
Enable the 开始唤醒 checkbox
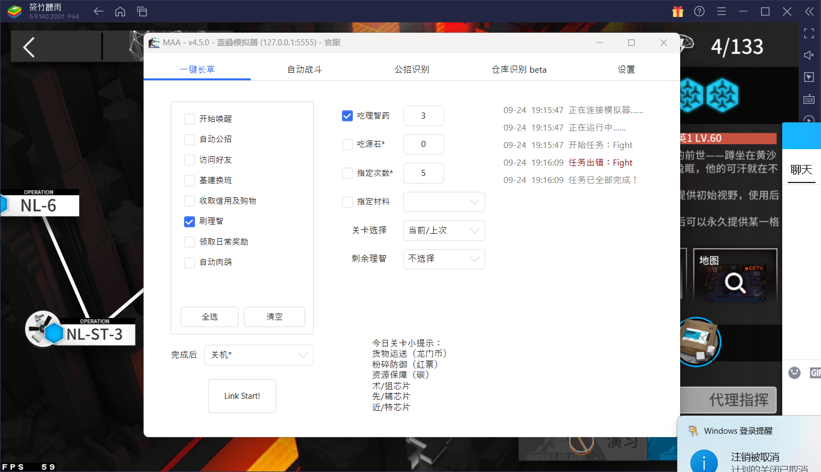click(x=190, y=119)
